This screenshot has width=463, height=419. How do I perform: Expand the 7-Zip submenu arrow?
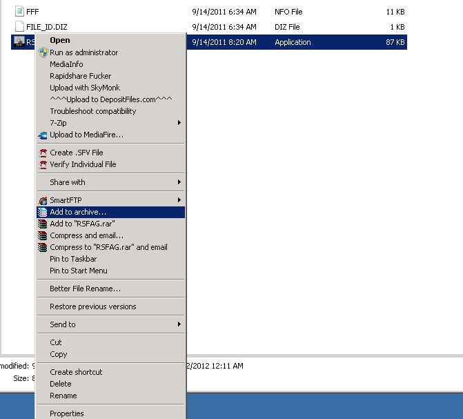(x=179, y=123)
